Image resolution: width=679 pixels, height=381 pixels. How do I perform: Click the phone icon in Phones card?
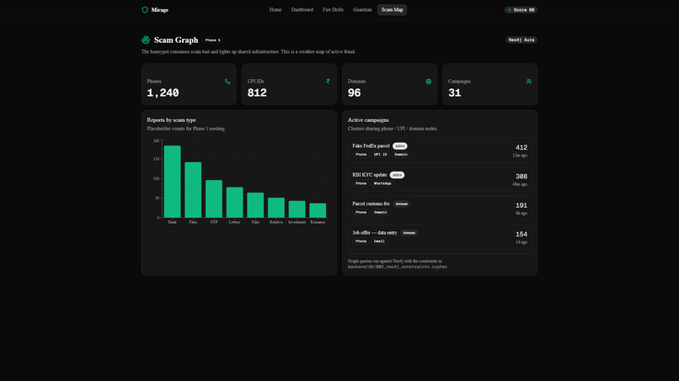click(227, 82)
